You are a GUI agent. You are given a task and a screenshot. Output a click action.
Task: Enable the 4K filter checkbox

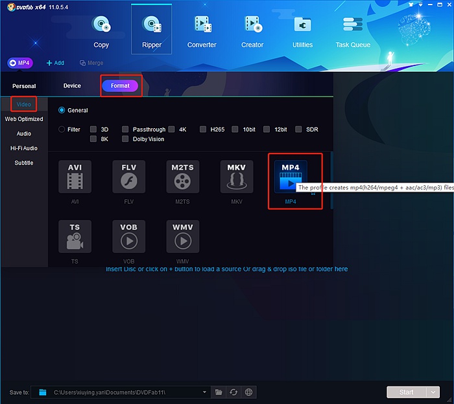pos(171,129)
